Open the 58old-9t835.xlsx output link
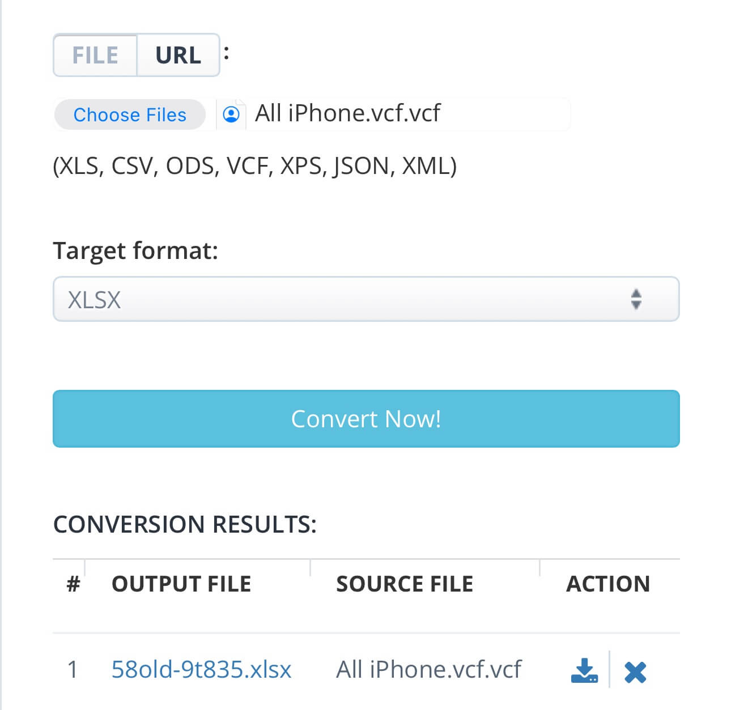 pos(201,669)
